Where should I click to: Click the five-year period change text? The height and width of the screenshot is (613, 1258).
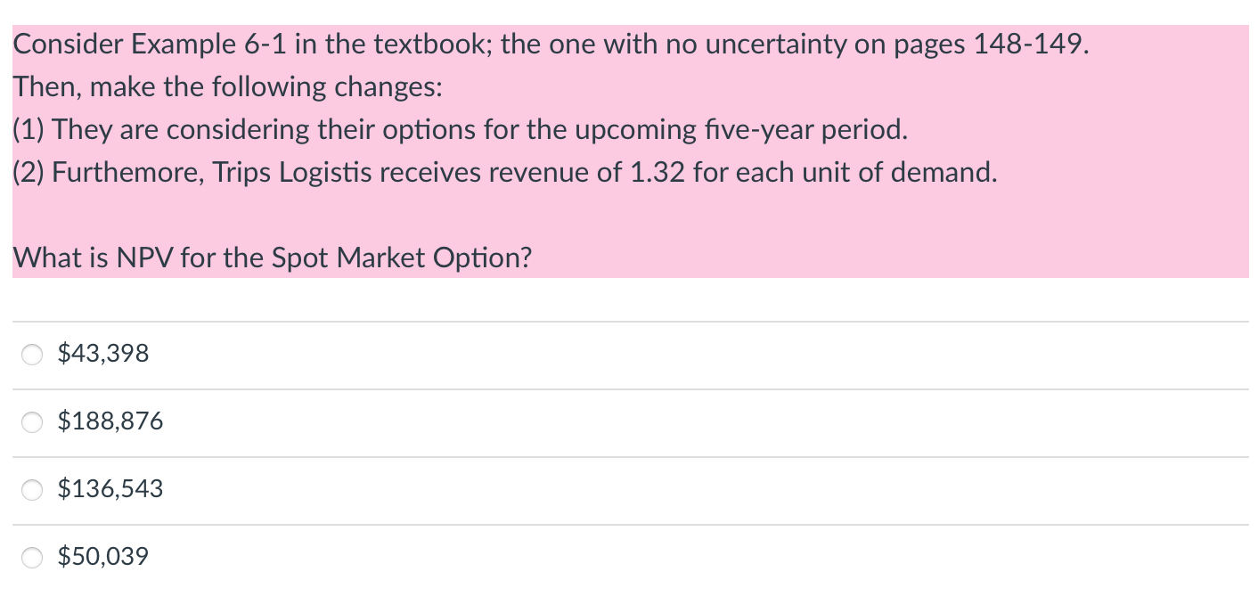pyautogui.click(x=460, y=129)
